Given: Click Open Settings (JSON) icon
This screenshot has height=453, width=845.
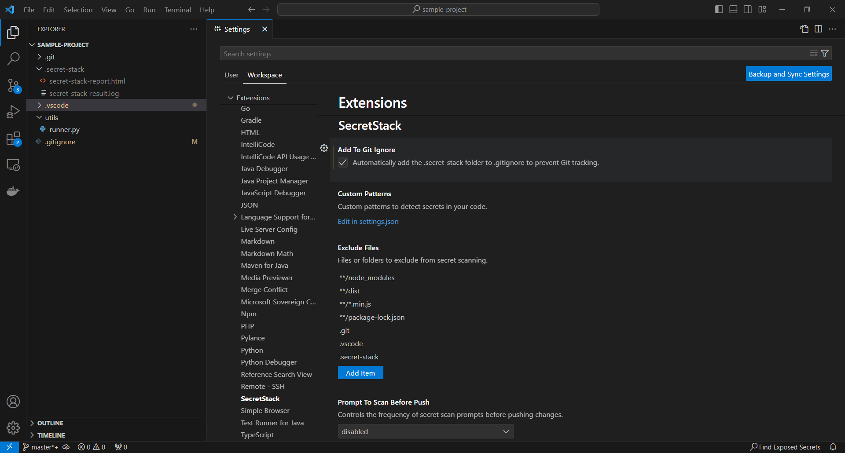Looking at the screenshot, I should pyautogui.click(x=804, y=29).
